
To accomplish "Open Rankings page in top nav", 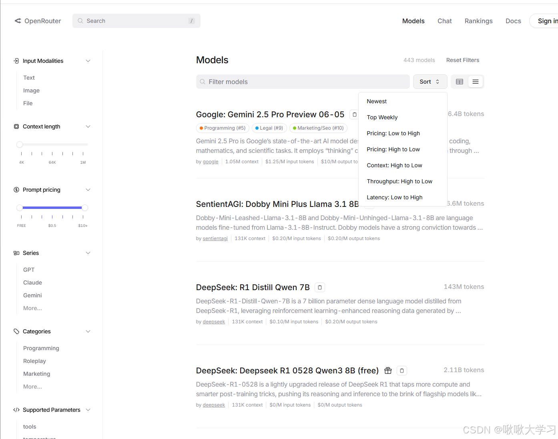I will tap(479, 21).
